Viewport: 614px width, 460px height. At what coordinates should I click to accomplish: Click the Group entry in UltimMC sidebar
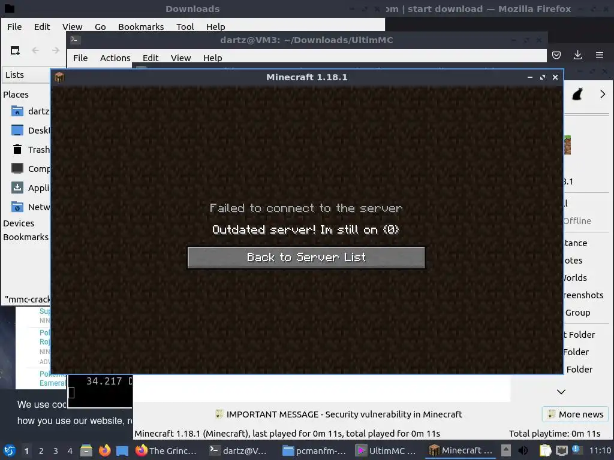[577, 313]
